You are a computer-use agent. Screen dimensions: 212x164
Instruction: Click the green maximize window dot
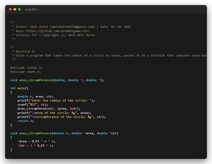click(x=19, y=9)
